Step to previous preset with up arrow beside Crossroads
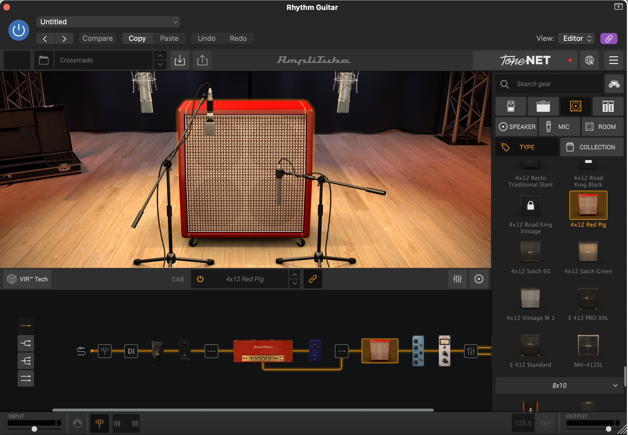Viewport: 628px width, 435px height. (160, 55)
